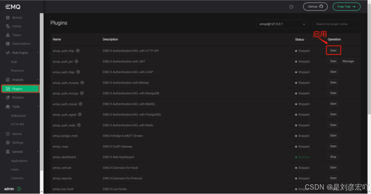
Task: Collapse the Rule Engine submenu chevron
Action: pyautogui.click(x=38, y=53)
